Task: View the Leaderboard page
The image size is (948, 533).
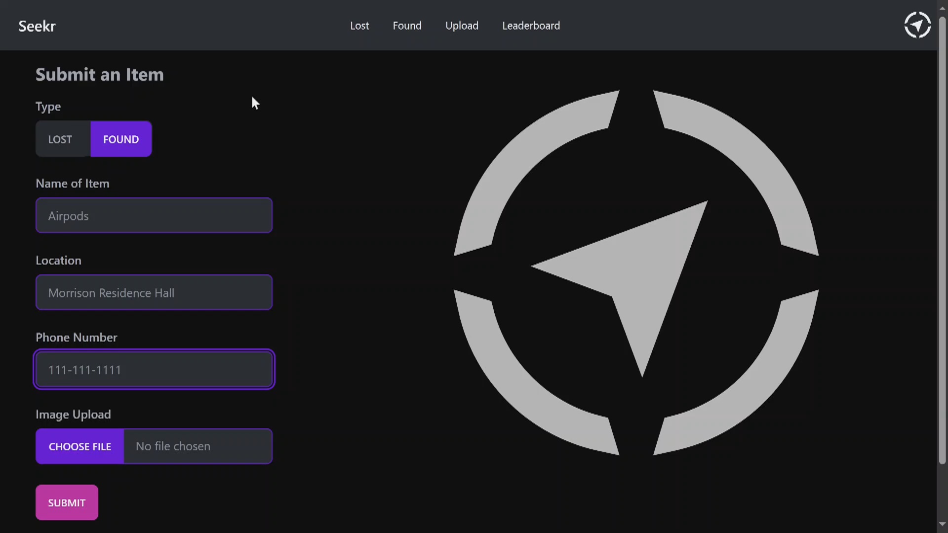Action: tap(531, 26)
